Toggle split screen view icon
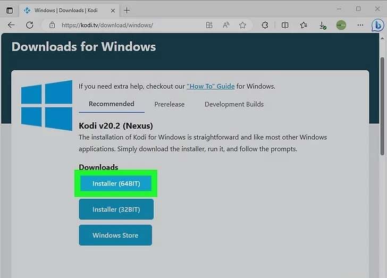The width and height of the screenshot is (387, 278). 285,25
